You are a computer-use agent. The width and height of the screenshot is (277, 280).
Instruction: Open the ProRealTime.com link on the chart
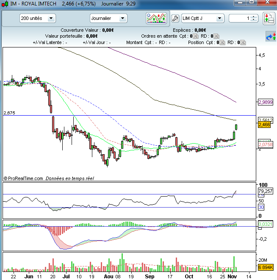click(23, 178)
